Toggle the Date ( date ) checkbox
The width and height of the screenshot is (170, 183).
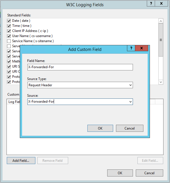click(9, 21)
